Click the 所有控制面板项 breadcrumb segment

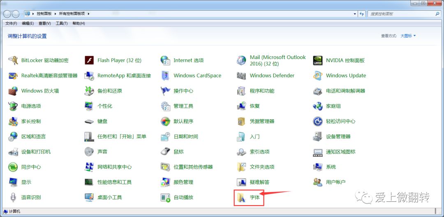[x=72, y=14]
